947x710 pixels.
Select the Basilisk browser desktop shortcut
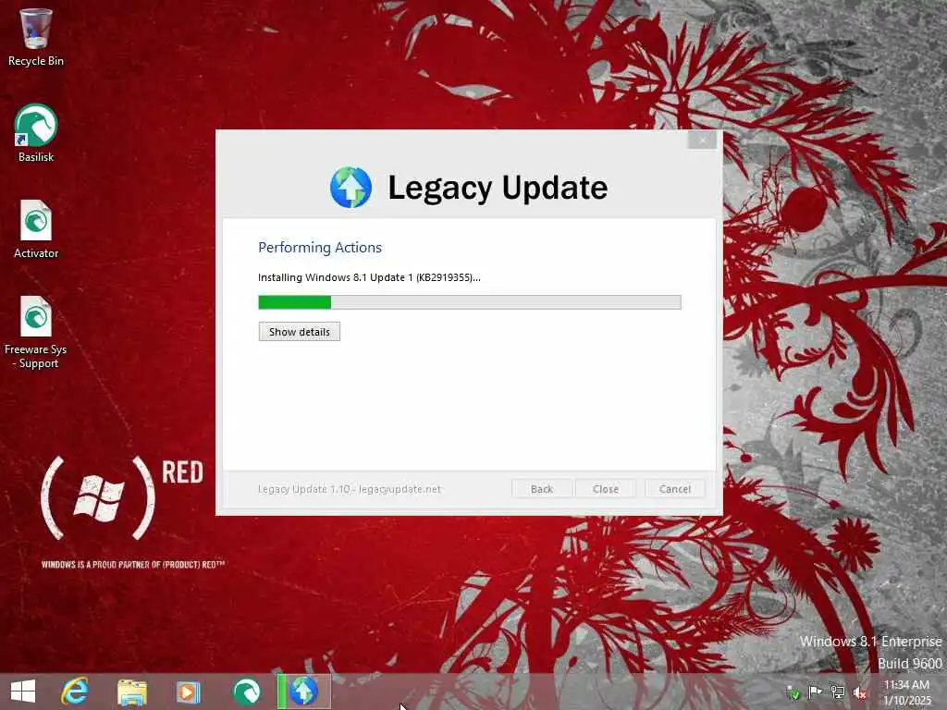[x=36, y=133]
